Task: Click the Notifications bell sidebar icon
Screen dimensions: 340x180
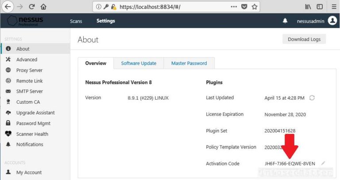Action: [8, 144]
